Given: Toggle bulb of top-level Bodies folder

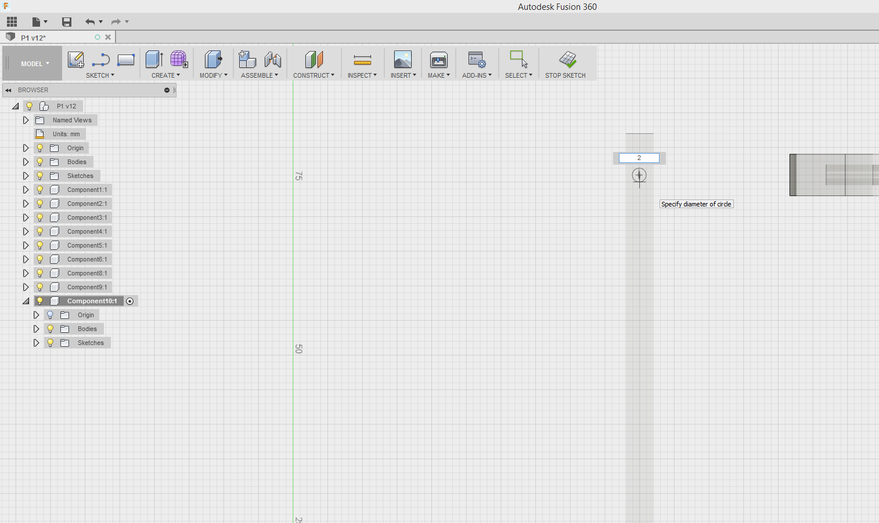Looking at the screenshot, I should pyautogui.click(x=40, y=162).
